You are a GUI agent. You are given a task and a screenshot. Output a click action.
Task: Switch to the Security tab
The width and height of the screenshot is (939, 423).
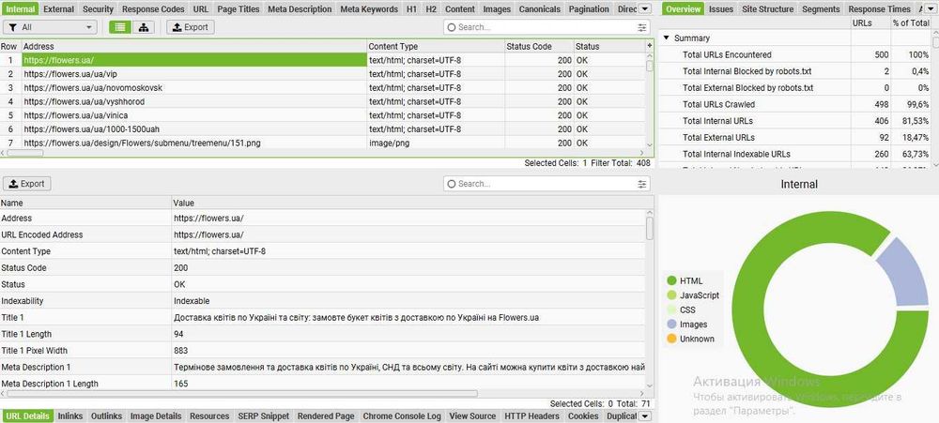click(x=98, y=9)
